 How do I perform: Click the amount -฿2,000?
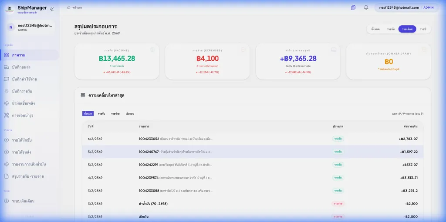point(411,217)
